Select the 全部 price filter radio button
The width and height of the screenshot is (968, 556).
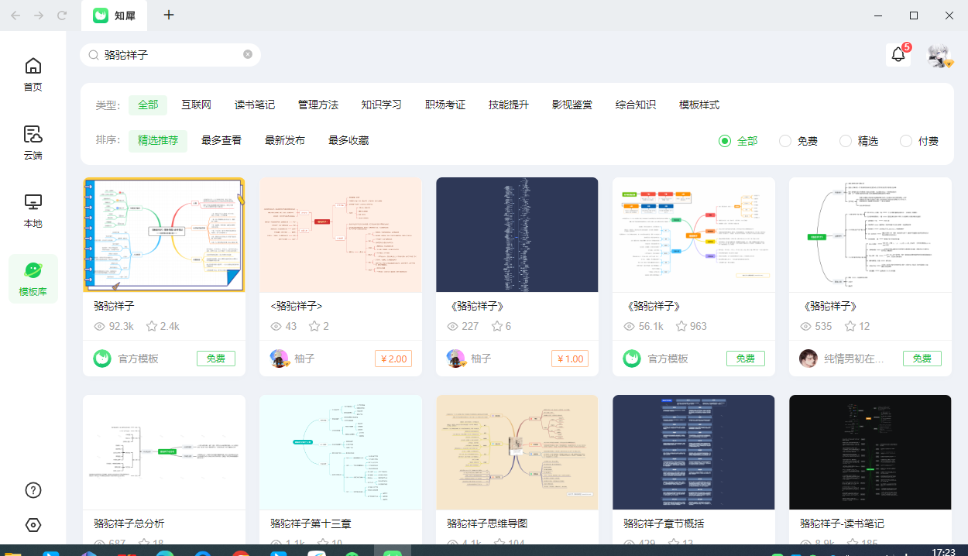click(725, 141)
